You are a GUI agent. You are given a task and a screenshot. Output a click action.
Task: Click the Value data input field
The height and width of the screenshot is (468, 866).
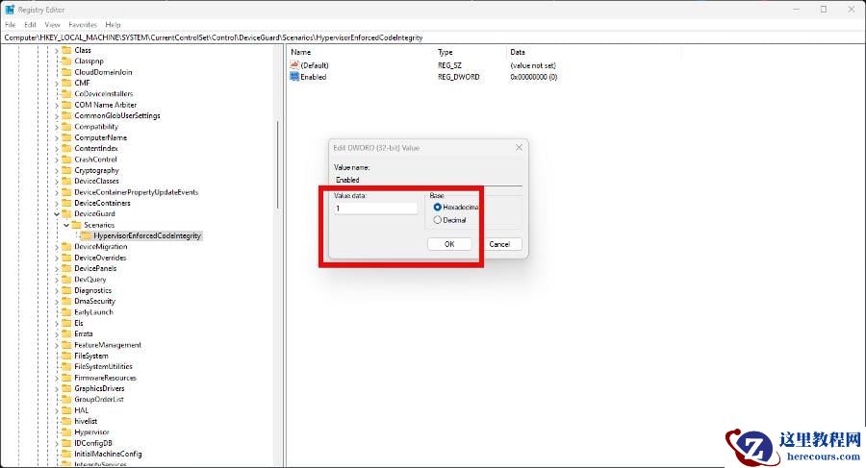pos(375,209)
